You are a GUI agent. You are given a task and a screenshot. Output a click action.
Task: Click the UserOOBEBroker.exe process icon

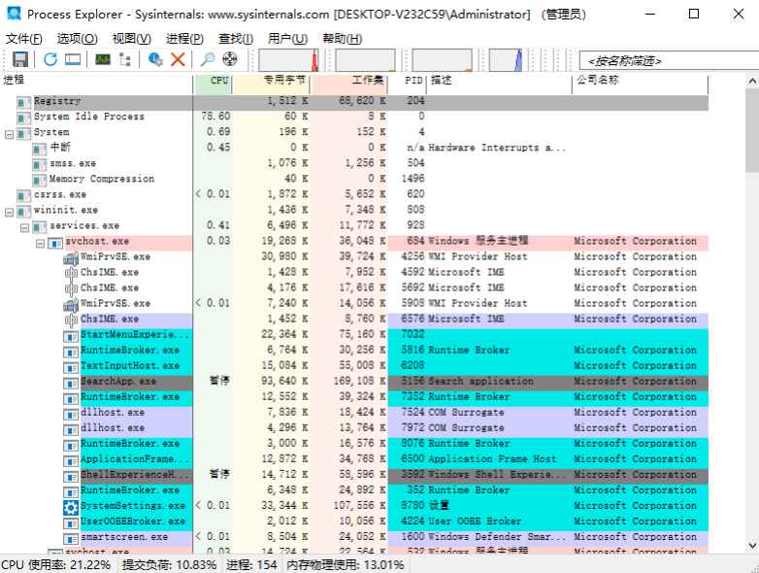(71, 523)
